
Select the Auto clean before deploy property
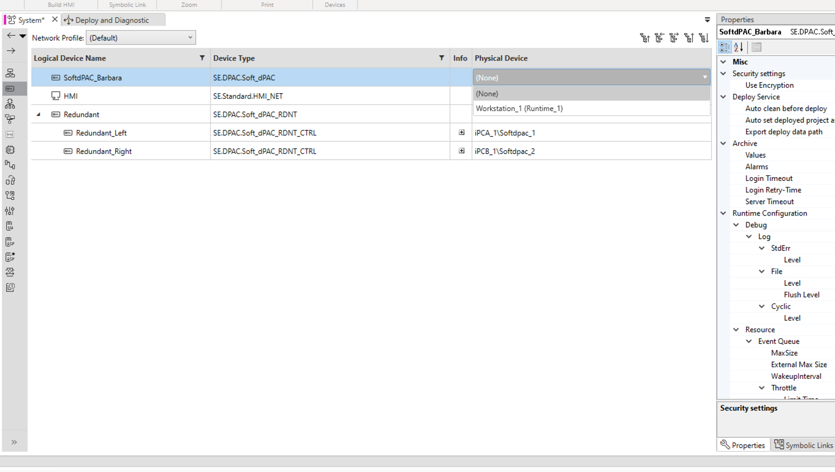click(786, 108)
